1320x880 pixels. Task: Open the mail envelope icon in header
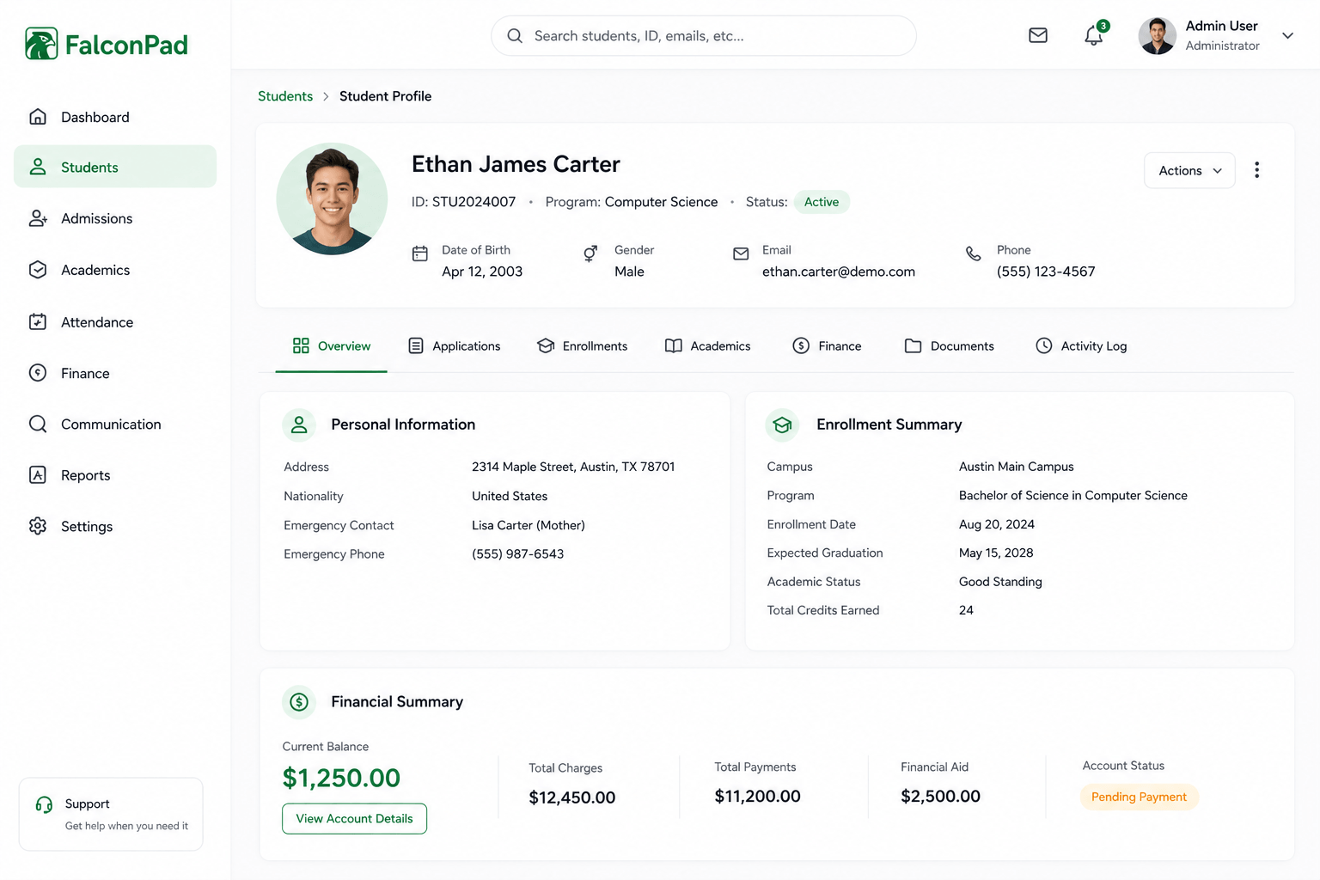[1038, 35]
